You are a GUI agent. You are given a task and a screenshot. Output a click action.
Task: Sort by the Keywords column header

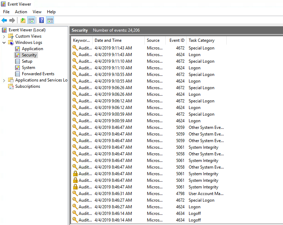pos(81,40)
